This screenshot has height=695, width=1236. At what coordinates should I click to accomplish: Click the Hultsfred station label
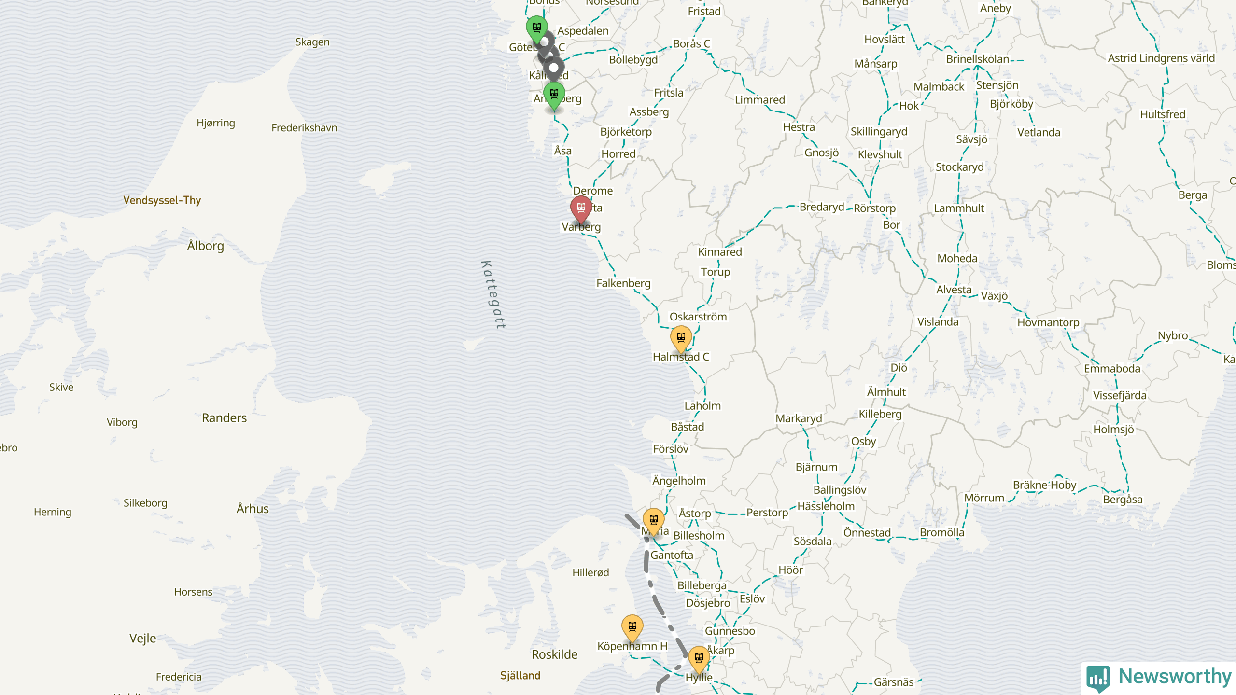coord(1163,115)
